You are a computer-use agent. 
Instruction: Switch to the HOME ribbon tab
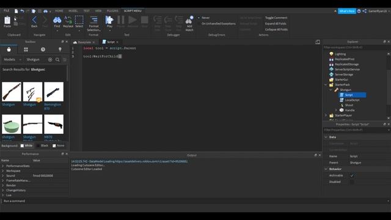[59, 11]
